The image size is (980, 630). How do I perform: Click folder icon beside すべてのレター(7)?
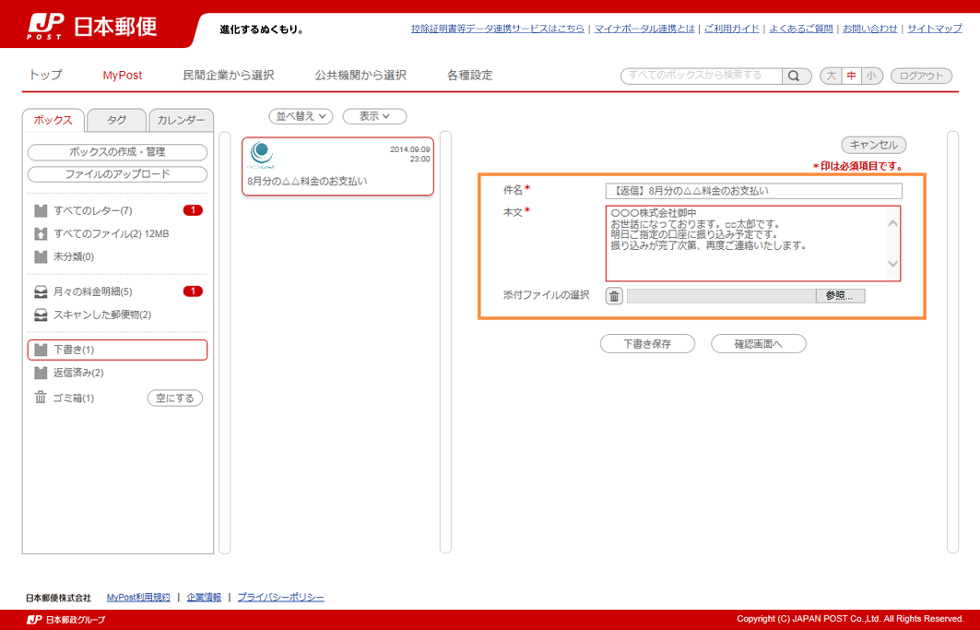tap(41, 211)
